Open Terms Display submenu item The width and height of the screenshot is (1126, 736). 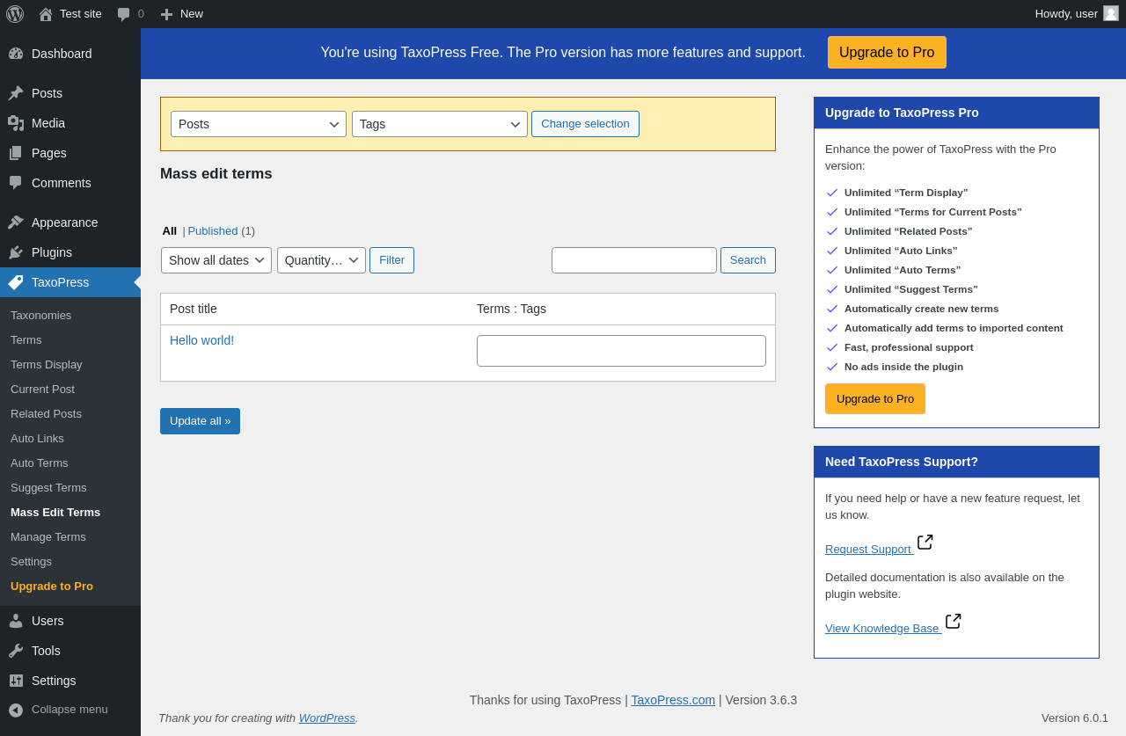point(47,364)
